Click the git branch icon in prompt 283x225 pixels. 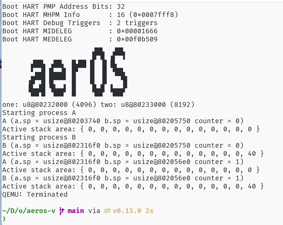point(62,211)
